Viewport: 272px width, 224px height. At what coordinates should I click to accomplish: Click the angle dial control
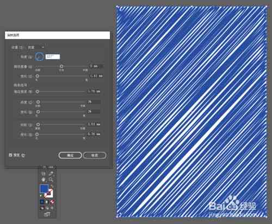pyautogui.click(x=39, y=56)
